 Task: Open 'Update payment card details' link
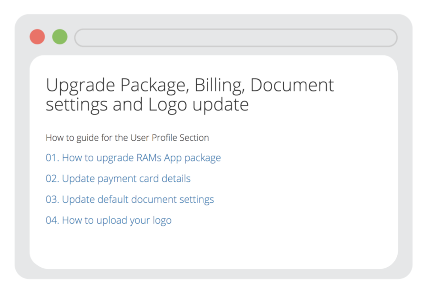tap(118, 179)
